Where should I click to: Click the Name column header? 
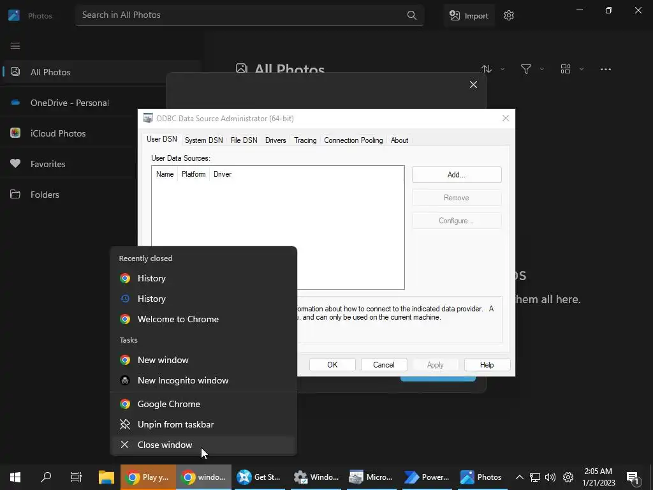point(165,174)
